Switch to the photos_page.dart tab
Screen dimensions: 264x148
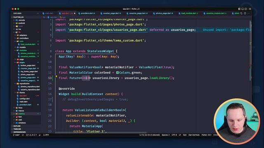163,13
